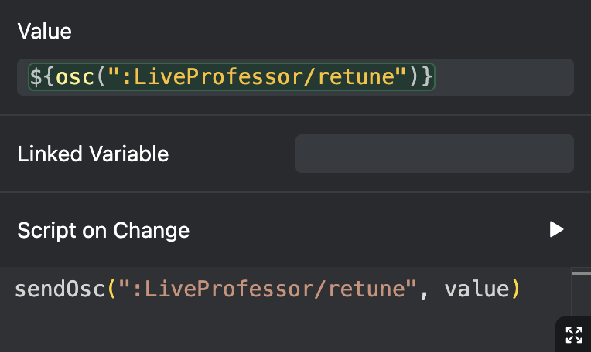Viewport: 591px width, 352px height.
Task: Click blank area right of the Value expression
Action: point(503,77)
